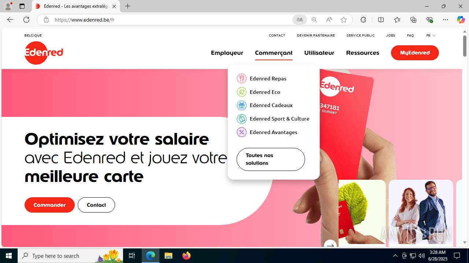Click the Edenred Avantages percent icon
Viewport: 469px width, 263px height.
241,132
